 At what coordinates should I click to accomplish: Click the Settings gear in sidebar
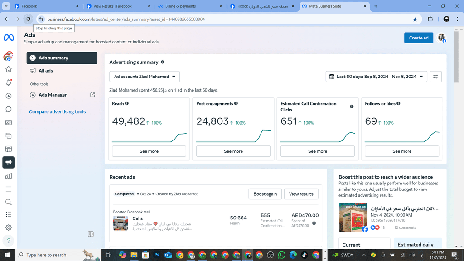[8, 227]
